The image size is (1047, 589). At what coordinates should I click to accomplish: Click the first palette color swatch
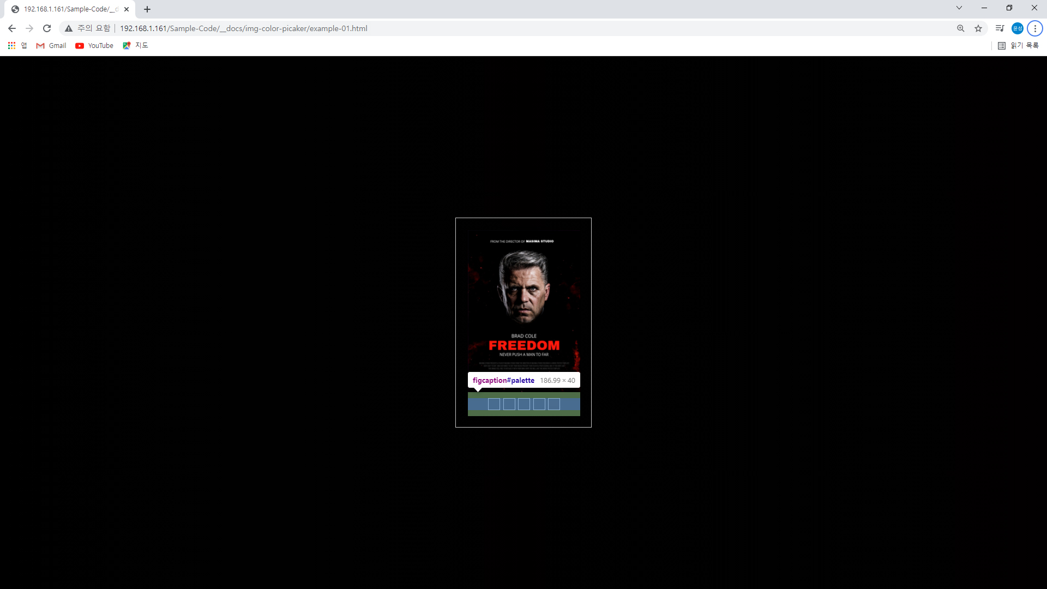coord(494,404)
